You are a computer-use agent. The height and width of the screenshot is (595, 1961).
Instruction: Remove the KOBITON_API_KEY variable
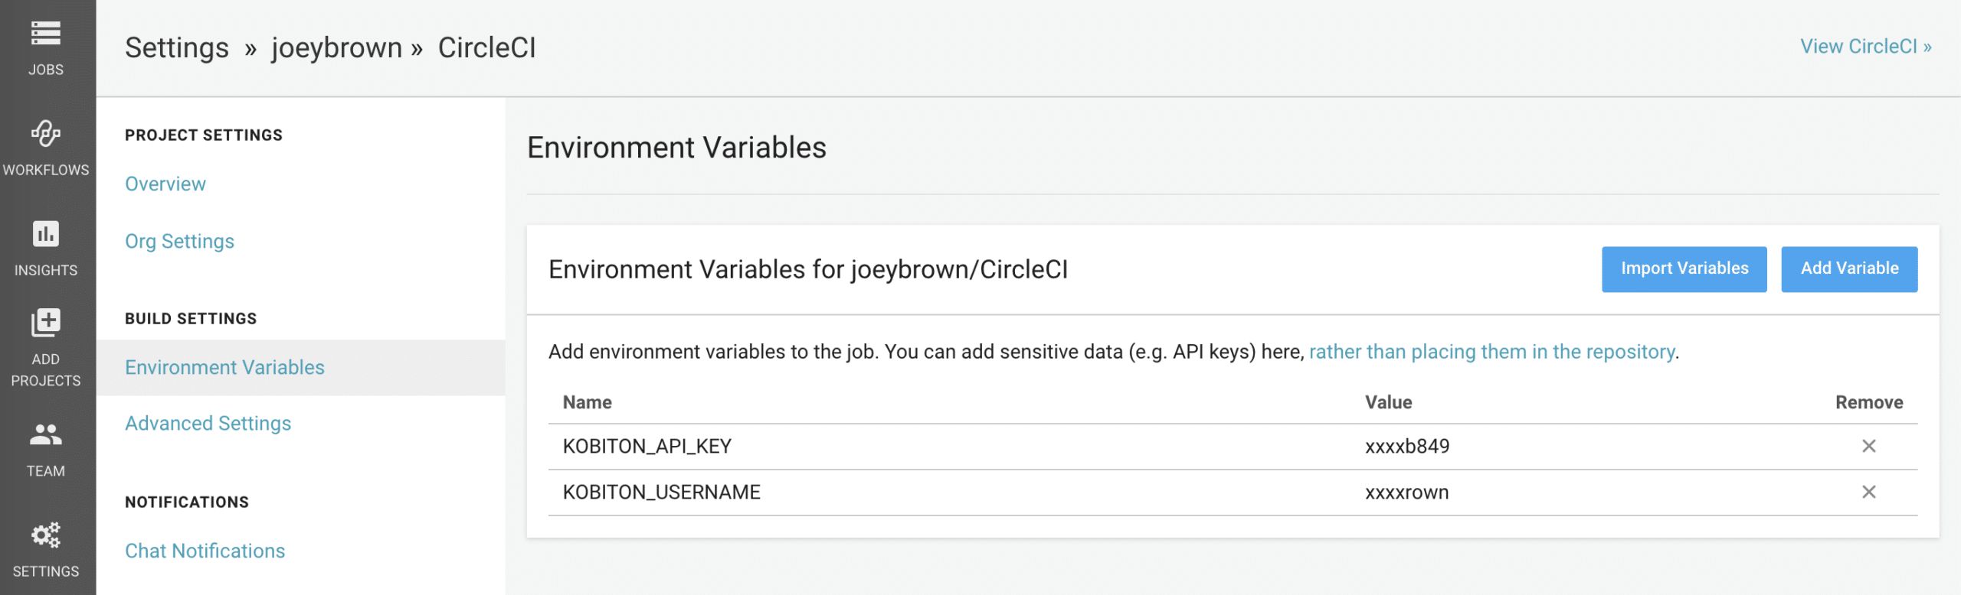[1868, 446]
